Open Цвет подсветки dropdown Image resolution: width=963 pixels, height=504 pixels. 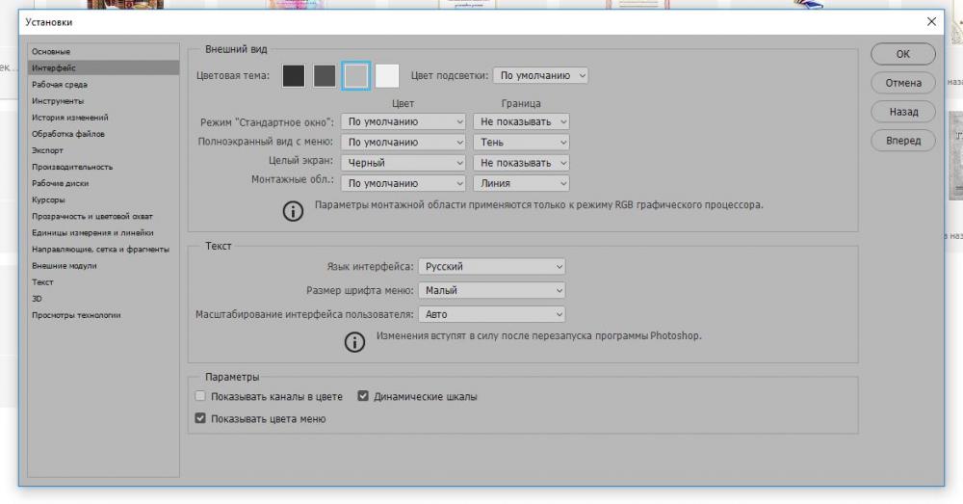pos(540,75)
